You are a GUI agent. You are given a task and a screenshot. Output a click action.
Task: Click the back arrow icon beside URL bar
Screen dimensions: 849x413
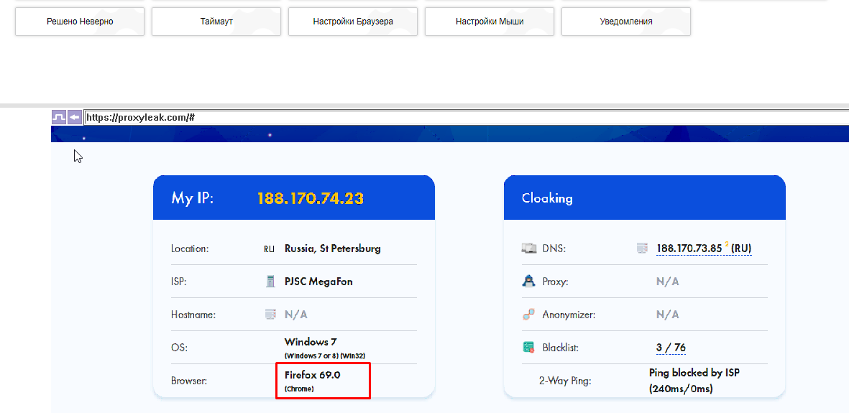(74, 117)
